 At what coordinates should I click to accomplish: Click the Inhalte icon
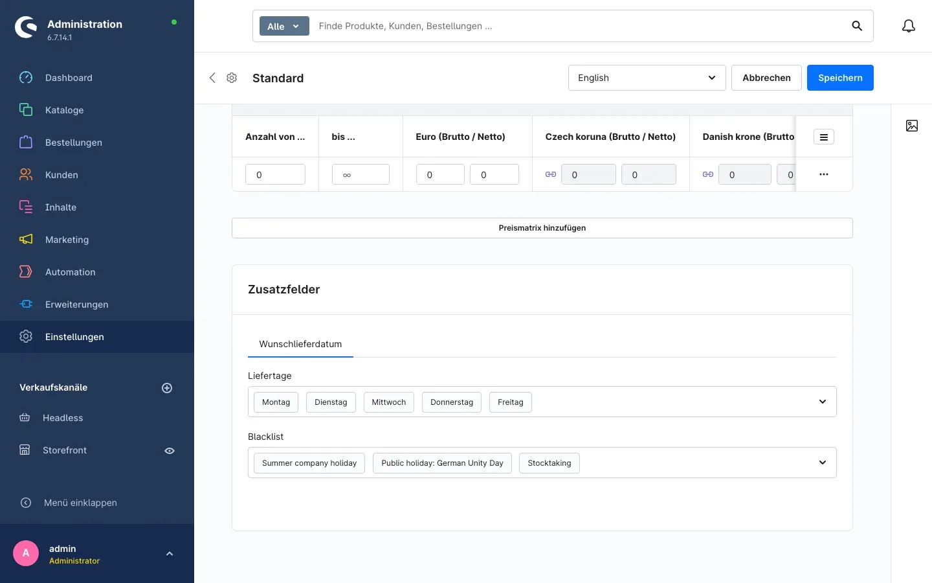[x=26, y=207]
